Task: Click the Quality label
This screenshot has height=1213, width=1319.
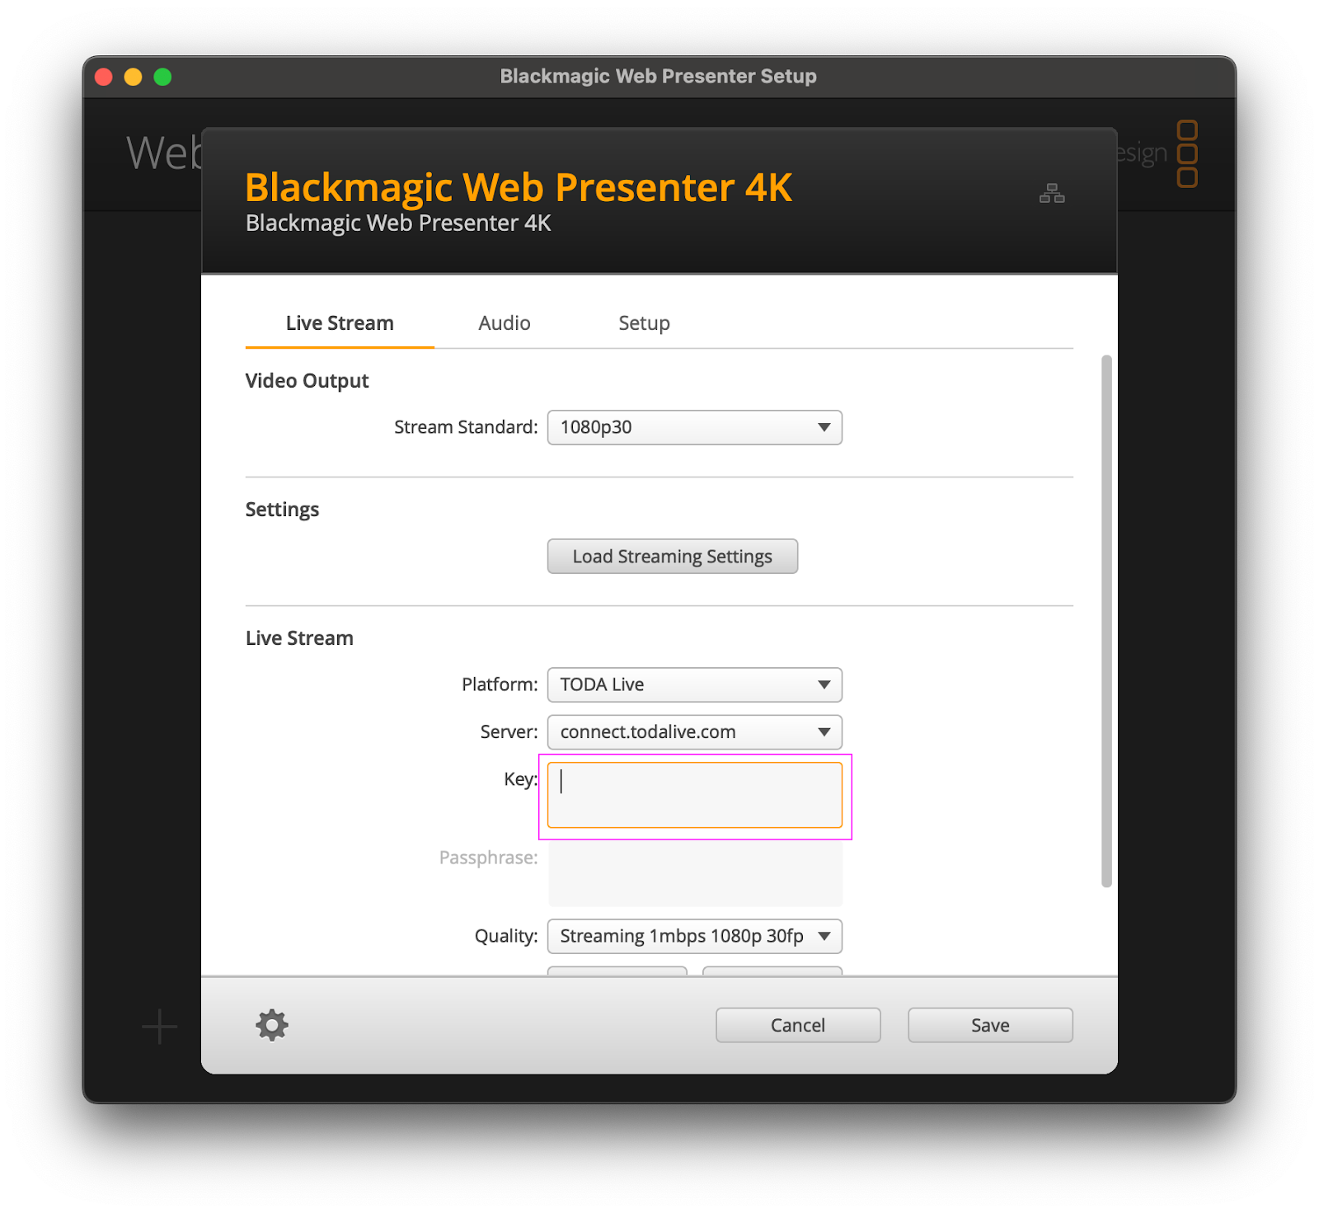Action: 506,936
